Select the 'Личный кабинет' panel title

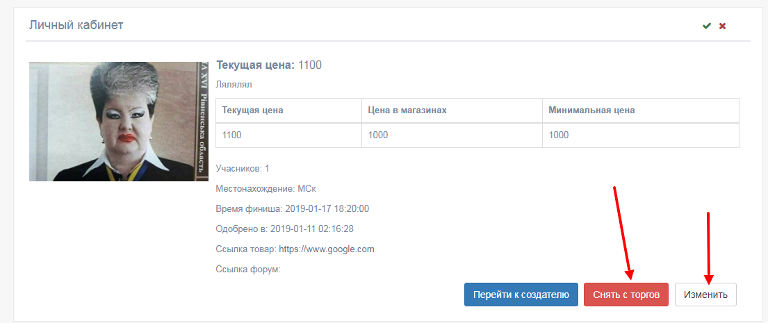point(76,25)
